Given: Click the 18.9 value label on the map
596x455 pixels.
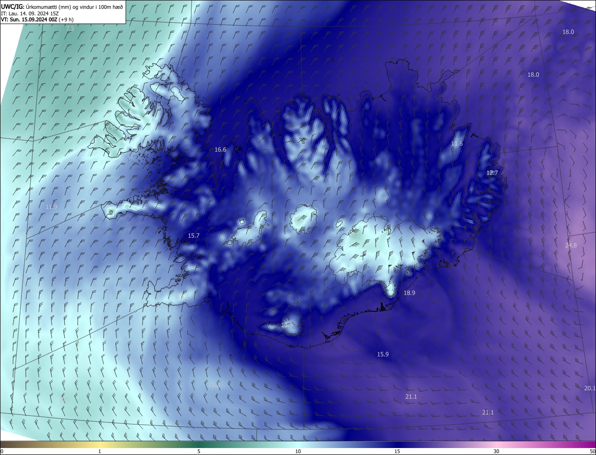Looking at the screenshot, I should tap(409, 293).
